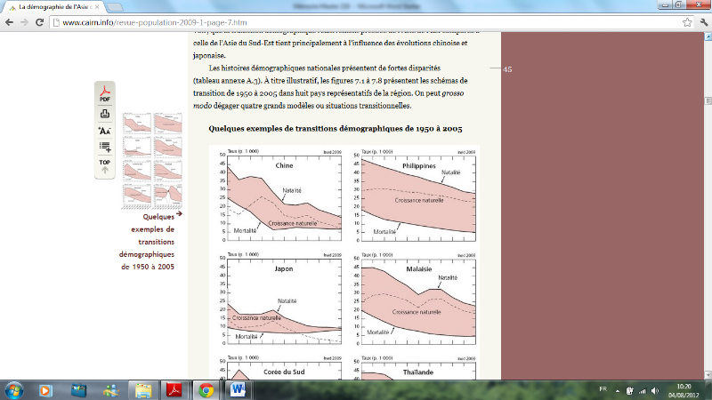
Task: Click FR language indicator in tray
Action: click(x=603, y=389)
